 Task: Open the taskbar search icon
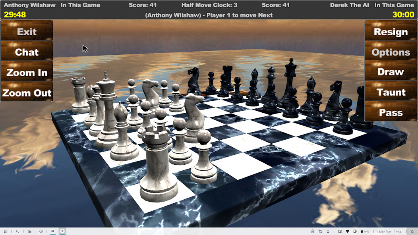coord(17,231)
